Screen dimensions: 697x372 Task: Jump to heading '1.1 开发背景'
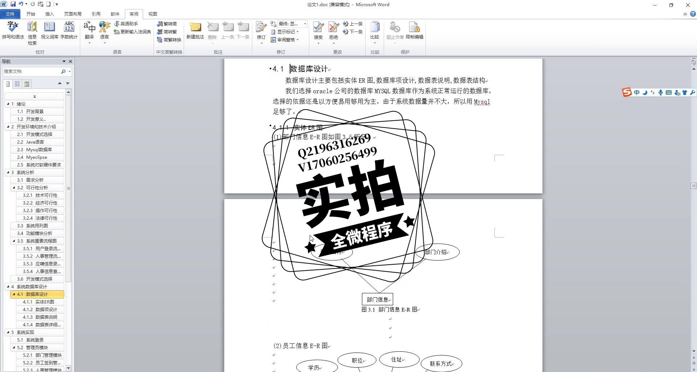pyautogui.click(x=37, y=111)
